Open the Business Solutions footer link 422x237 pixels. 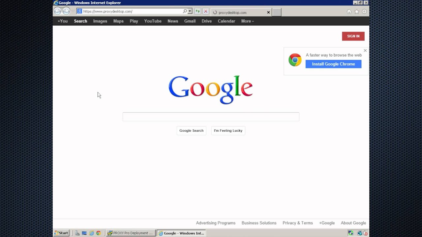click(259, 223)
